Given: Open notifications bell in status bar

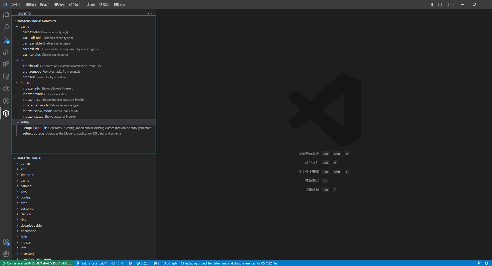Looking at the screenshot, I should pos(486,263).
